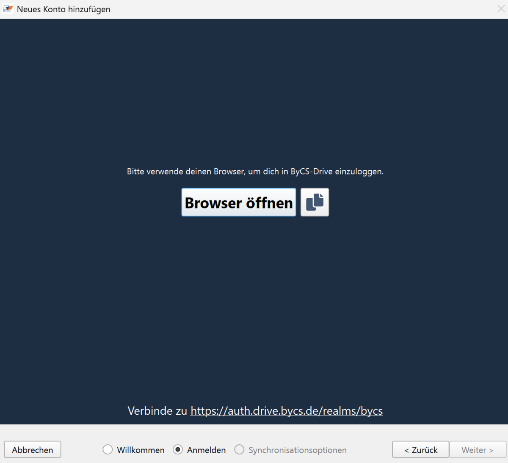Select the Synchronisationsoptionen radio circle
508x463 pixels.
pos(239,449)
